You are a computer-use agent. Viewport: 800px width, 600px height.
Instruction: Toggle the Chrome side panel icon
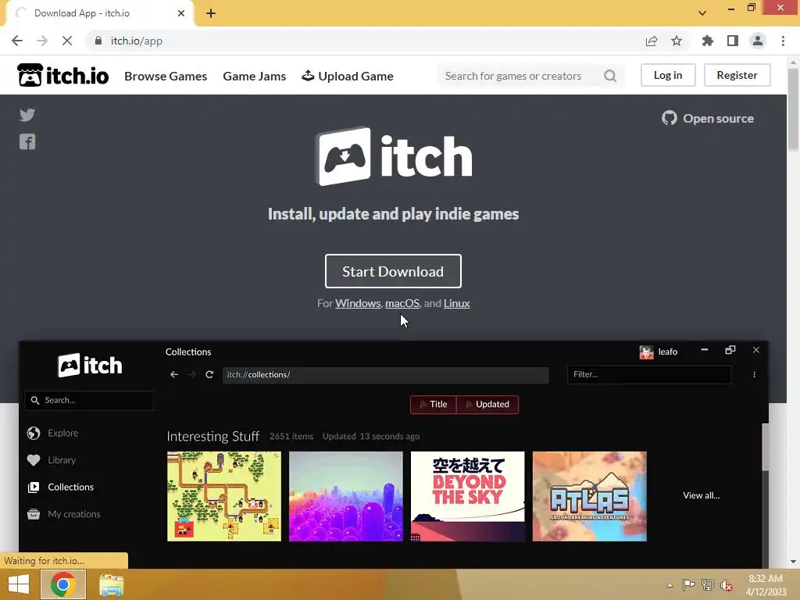pyautogui.click(x=733, y=41)
